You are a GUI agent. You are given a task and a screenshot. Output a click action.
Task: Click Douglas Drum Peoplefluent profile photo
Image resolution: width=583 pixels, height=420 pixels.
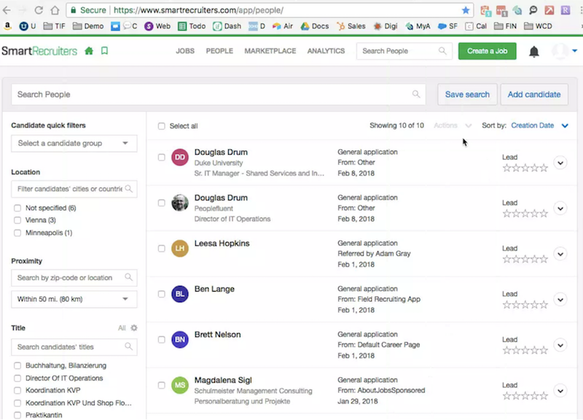click(179, 203)
